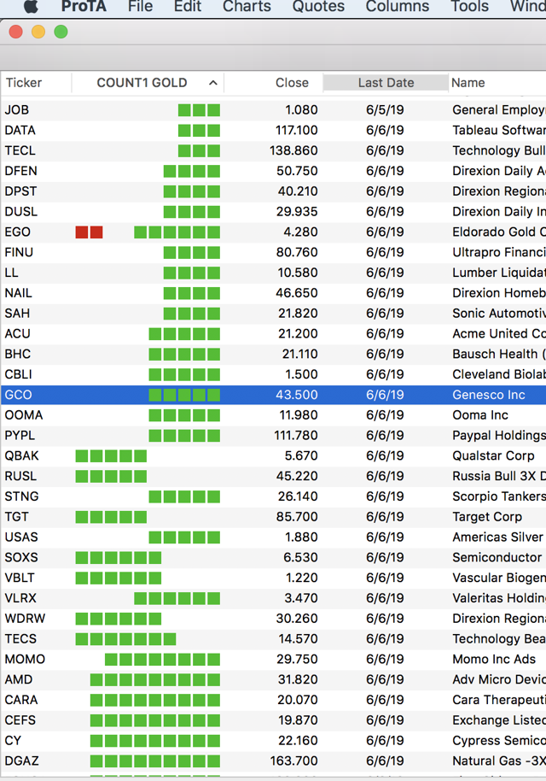
Task: Open the Columns menu
Action: point(398,6)
